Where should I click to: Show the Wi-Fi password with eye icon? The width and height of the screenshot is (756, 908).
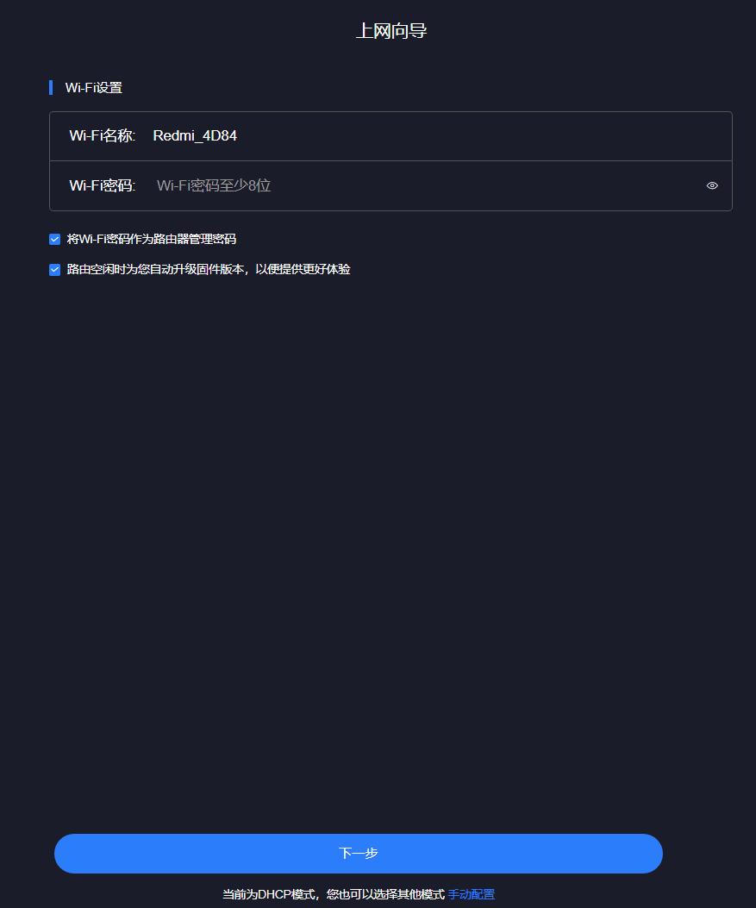pyautogui.click(x=712, y=185)
